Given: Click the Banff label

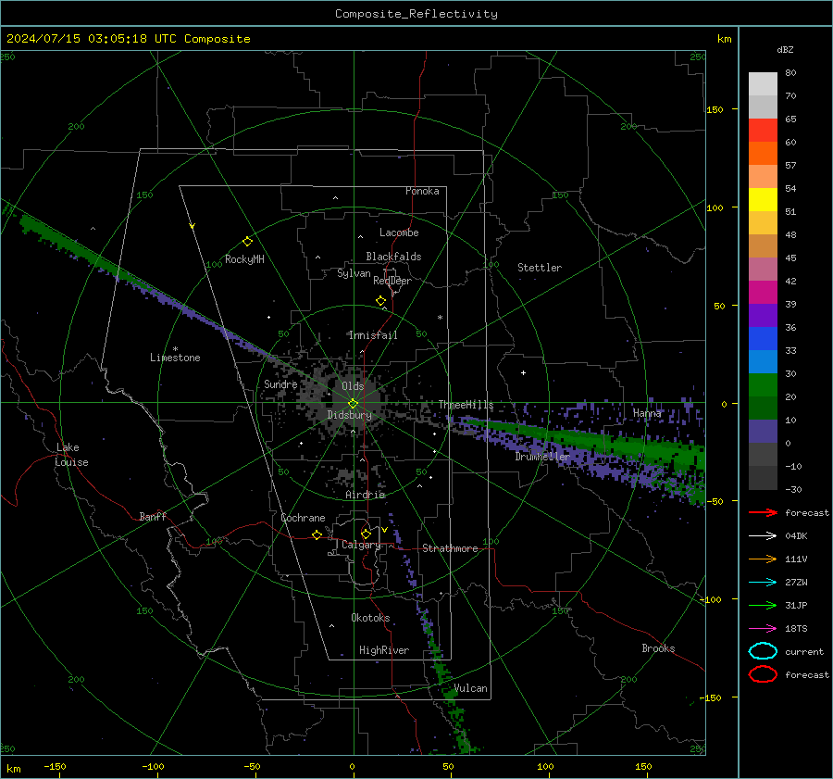Looking at the screenshot, I should pyautogui.click(x=153, y=517).
